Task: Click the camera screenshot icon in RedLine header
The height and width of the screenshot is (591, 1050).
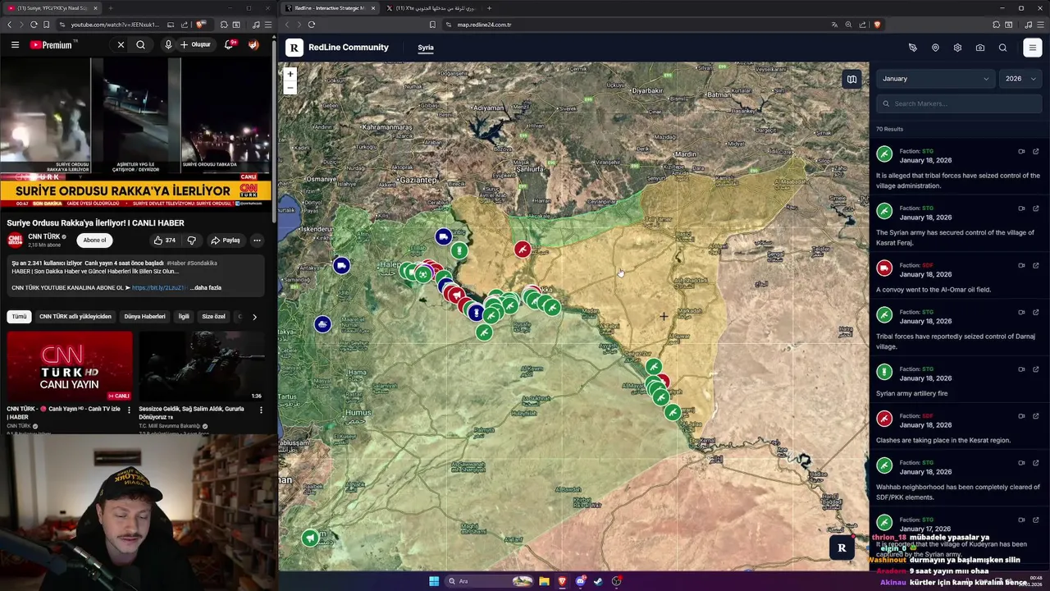Action: click(980, 48)
